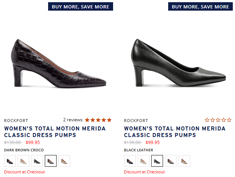Pick third swatch on left product

37,161
